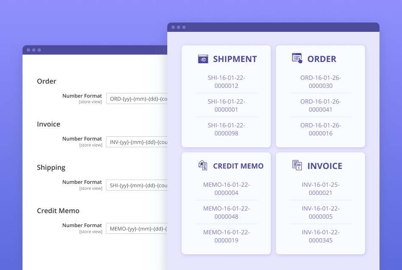Open credit memo MEMO-16-01-22-0000004
402x270 pixels.
226,189
